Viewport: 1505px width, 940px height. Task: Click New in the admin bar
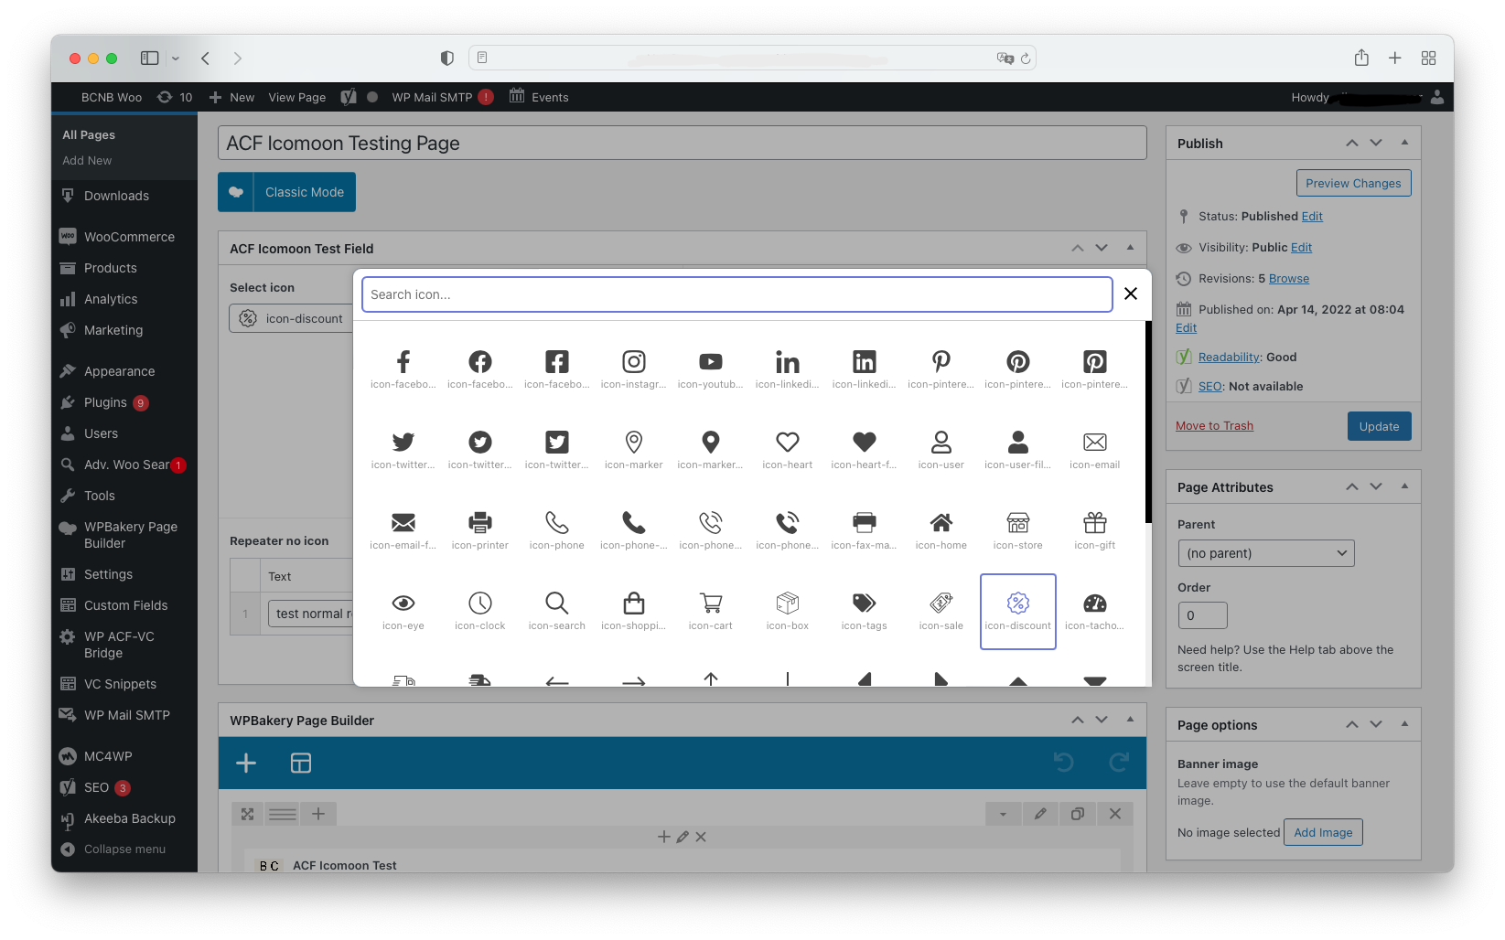point(231,97)
